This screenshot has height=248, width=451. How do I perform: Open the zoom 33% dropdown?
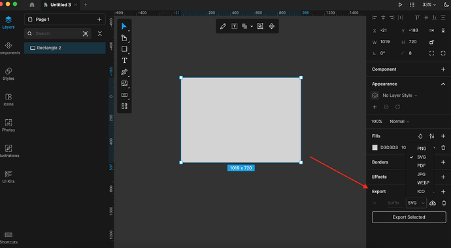coord(429,5)
